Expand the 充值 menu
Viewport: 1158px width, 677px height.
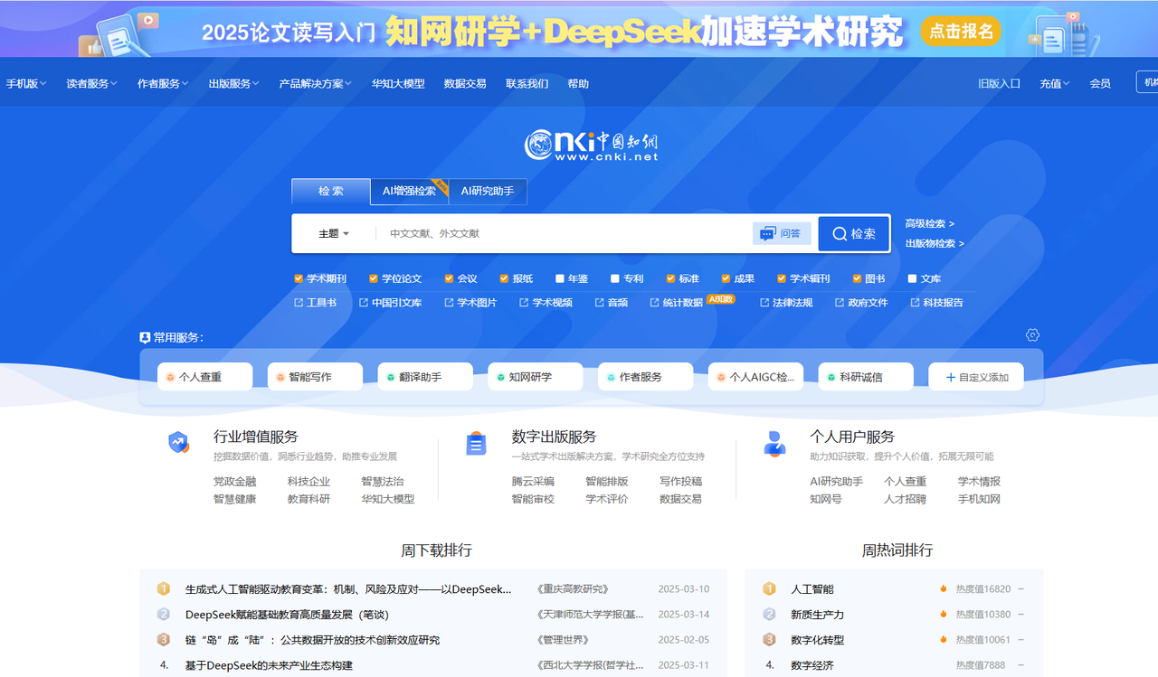pyautogui.click(x=1055, y=83)
